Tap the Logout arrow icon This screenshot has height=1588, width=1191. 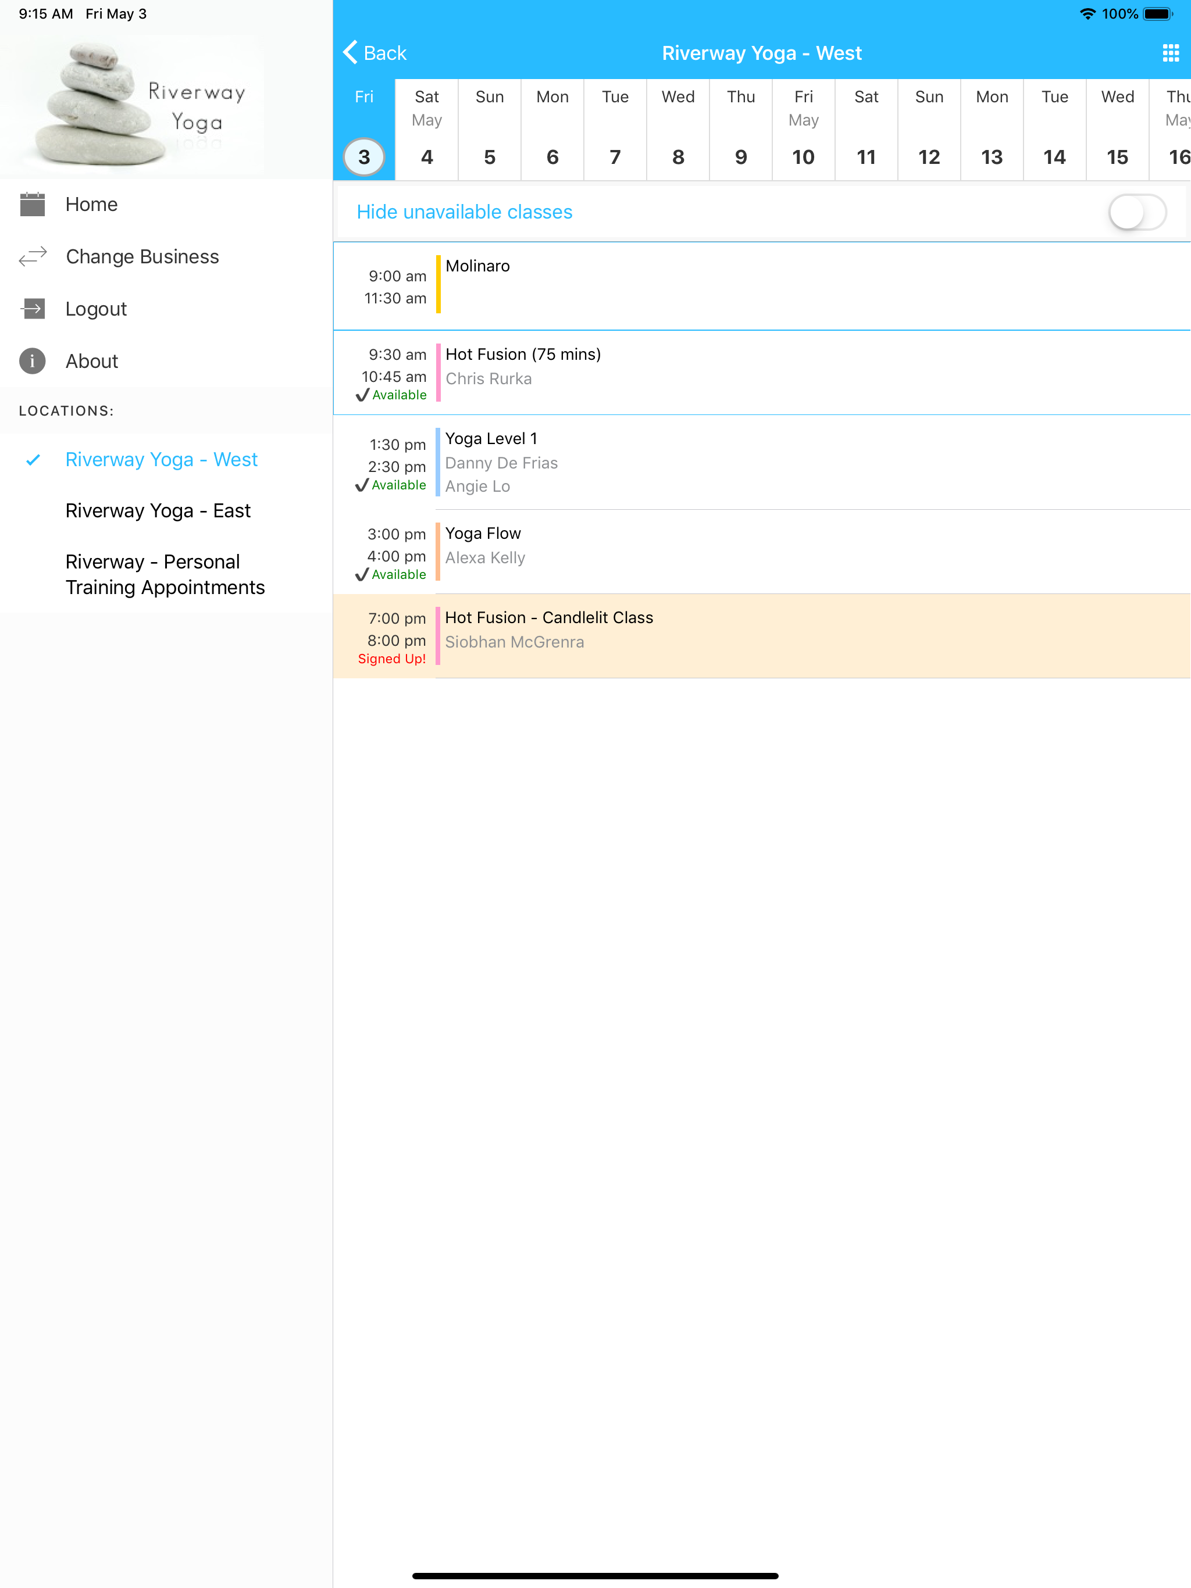[x=33, y=309]
